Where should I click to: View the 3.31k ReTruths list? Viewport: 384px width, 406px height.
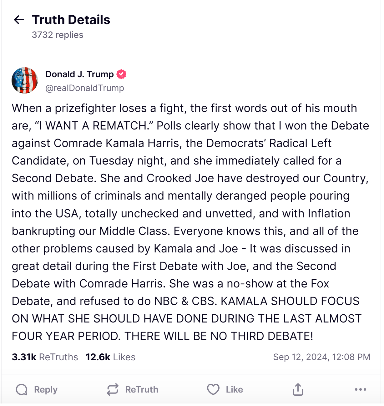(45, 357)
